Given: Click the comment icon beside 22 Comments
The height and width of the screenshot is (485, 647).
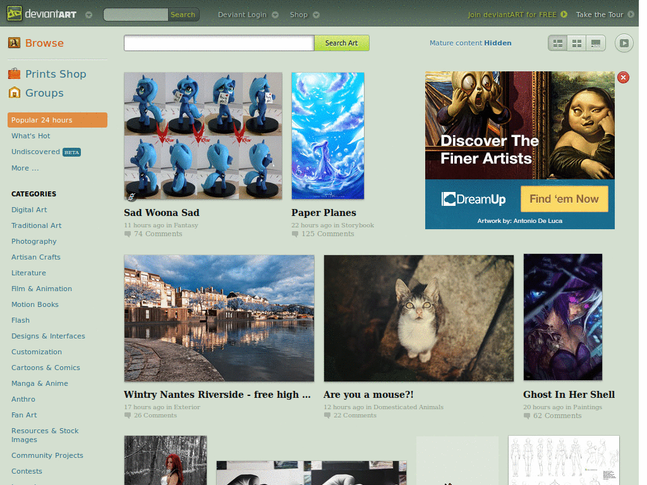Looking at the screenshot, I should [x=327, y=416].
